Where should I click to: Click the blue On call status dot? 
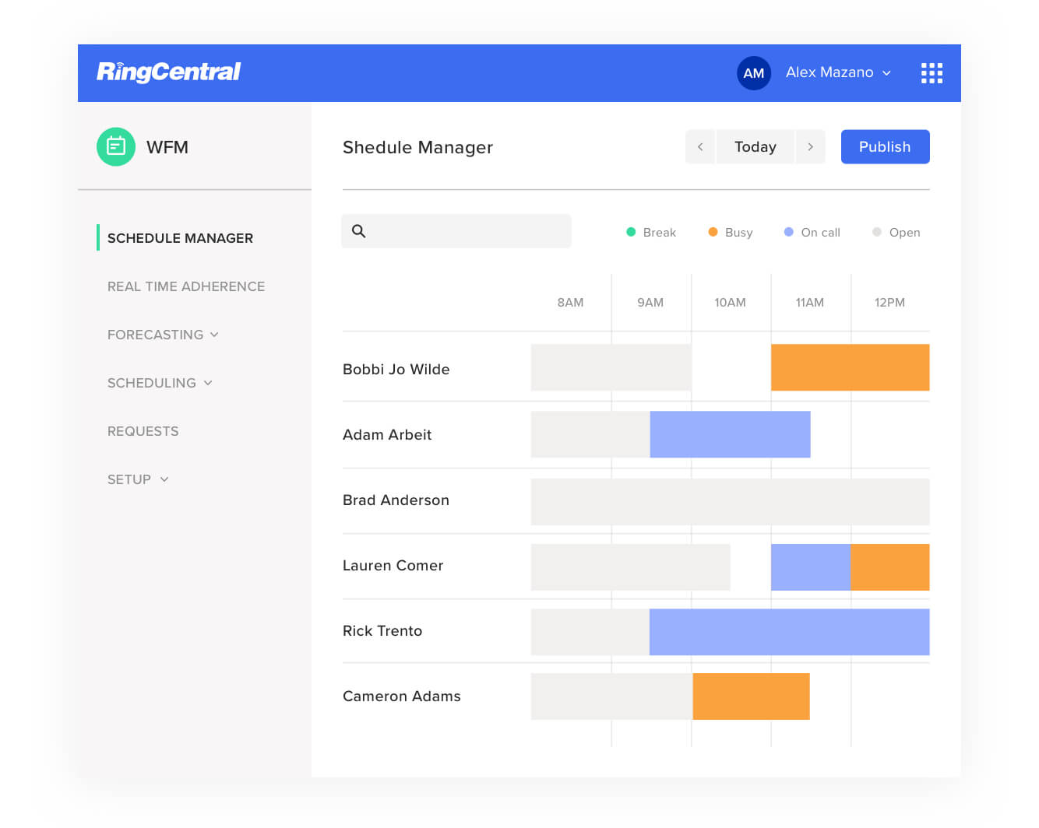click(x=789, y=232)
